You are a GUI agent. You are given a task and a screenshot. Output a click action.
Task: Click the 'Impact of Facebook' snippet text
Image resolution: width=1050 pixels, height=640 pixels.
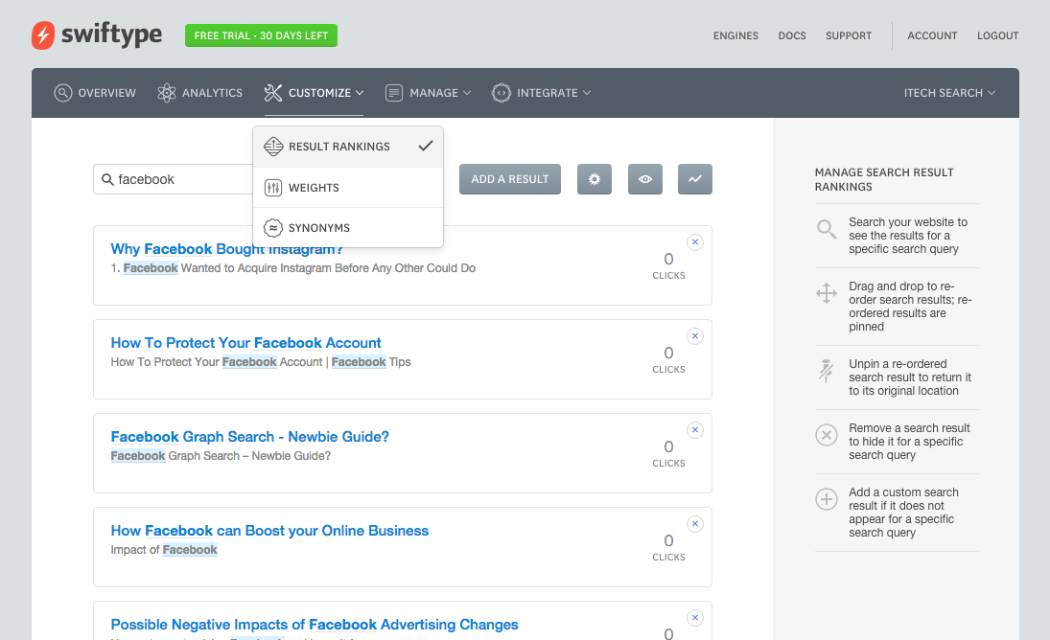click(x=164, y=550)
